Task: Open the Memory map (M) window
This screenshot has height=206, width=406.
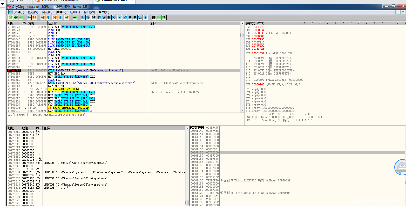Action: tap(93, 17)
